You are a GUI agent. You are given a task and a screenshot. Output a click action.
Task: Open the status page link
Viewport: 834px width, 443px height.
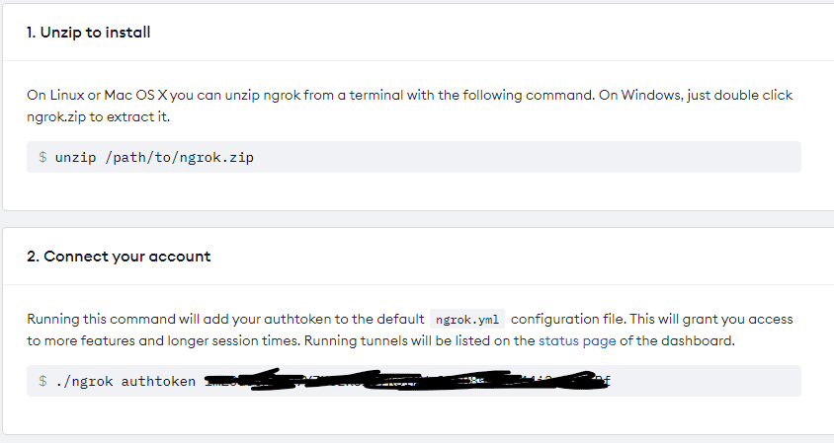coord(577,341)
